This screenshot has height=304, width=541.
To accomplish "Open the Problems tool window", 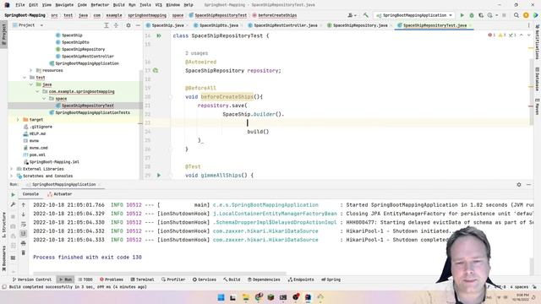I will tap(112, 280).
